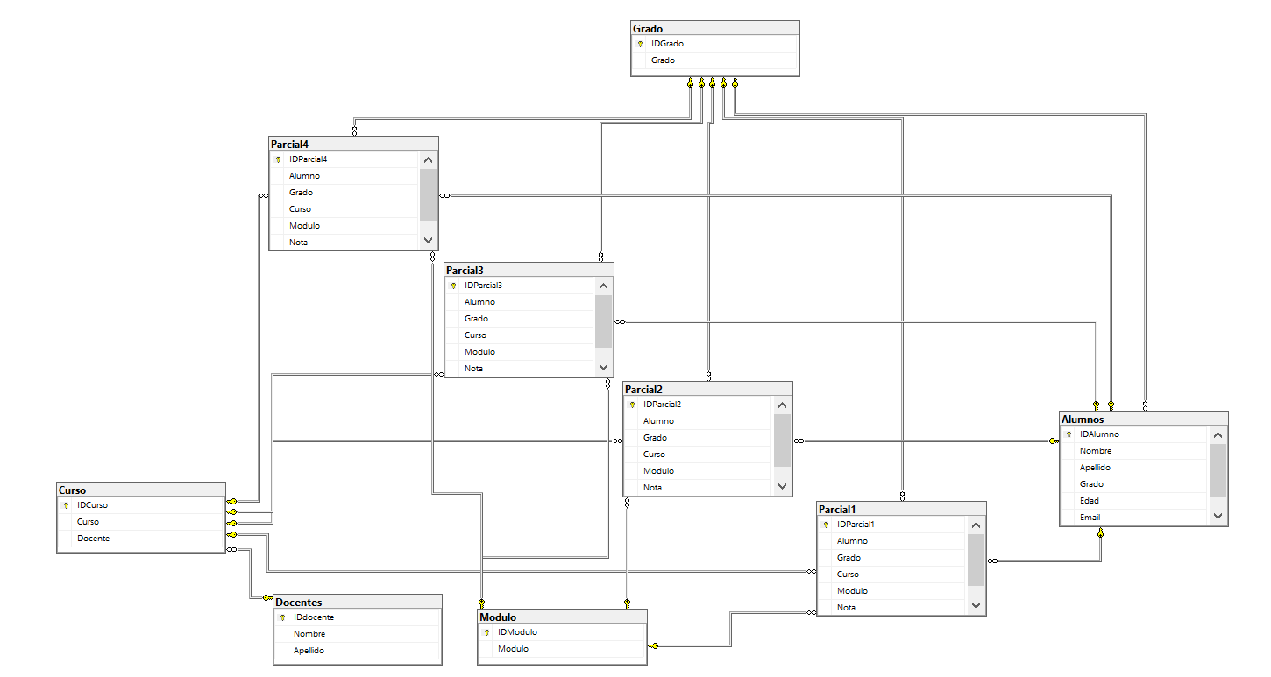Screen dimensions: 1271x677
Task: Click the key icon next to IDParcial3
Action: coord(453,286)
